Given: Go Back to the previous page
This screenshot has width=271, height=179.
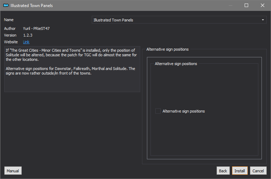Looking at the screenshot, I should point(223,171).
